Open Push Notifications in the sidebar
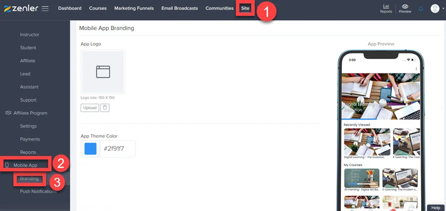 click(x=38, y=192)
